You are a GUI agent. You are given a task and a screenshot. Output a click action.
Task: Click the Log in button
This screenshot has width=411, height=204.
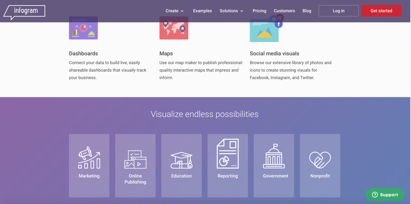[338, 11]
